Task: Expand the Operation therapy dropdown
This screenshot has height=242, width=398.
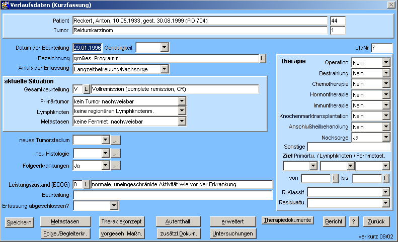Action: tap(386, 63)
